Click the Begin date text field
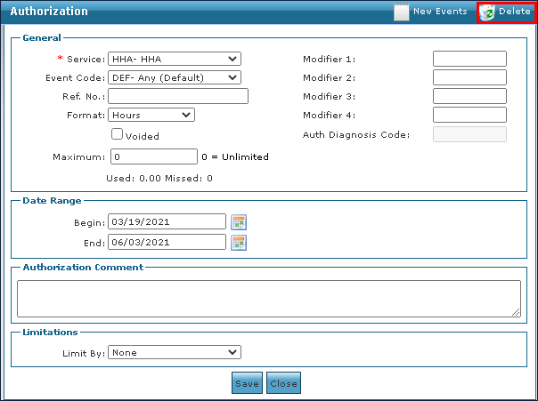Image resolution: width=538 pixels, height=401 pixels. pyautogui.click(x=167, y=221)
